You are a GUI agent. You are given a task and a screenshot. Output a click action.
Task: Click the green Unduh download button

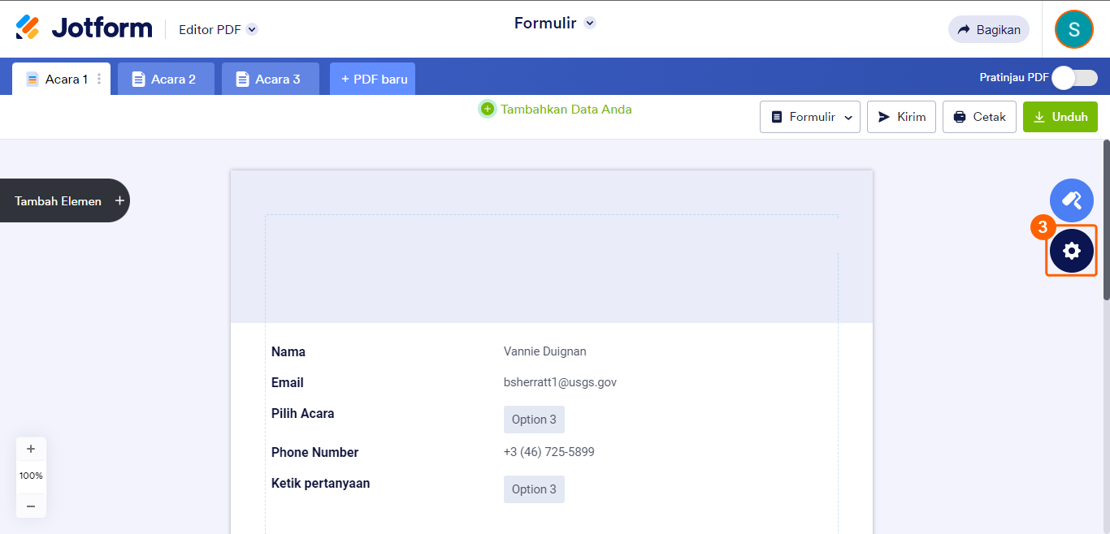[1060, 117]
